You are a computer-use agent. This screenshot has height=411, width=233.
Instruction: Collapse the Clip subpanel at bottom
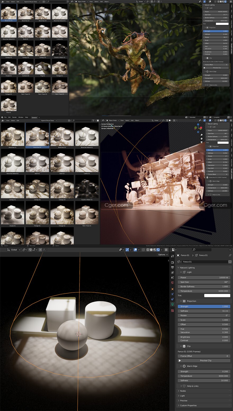[181, 346]
